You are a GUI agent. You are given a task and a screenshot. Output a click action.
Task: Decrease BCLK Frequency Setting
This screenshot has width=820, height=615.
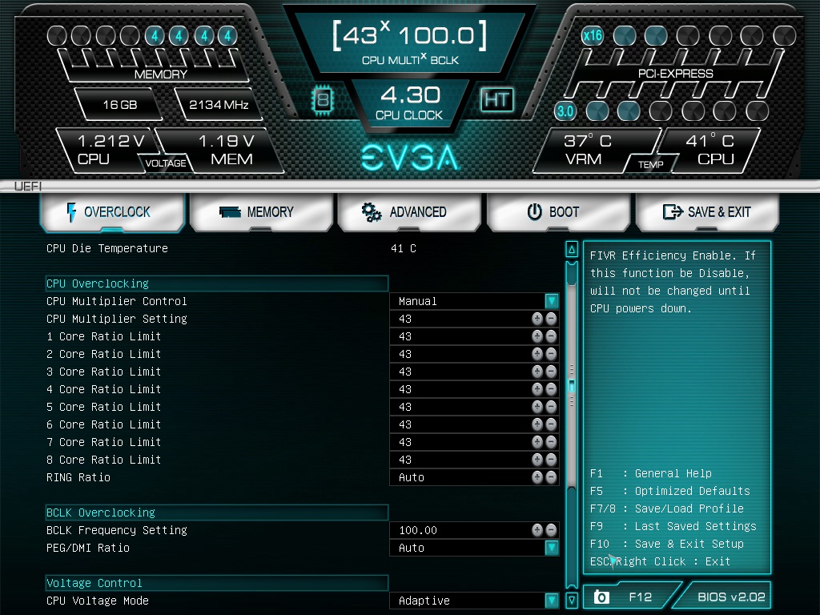pyautogui.click(x=551, y=530)
